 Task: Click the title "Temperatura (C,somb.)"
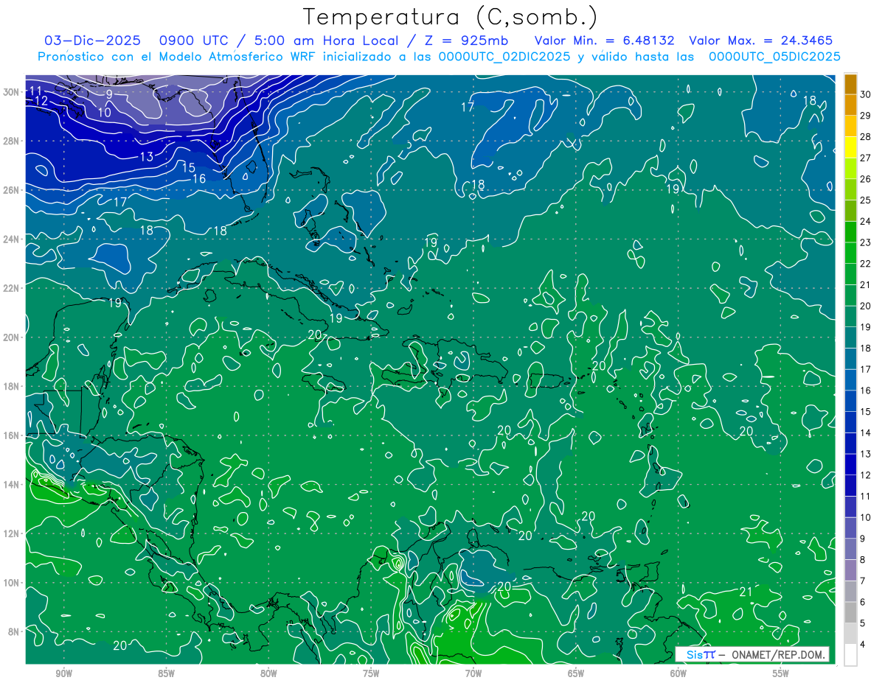point(451,17)
